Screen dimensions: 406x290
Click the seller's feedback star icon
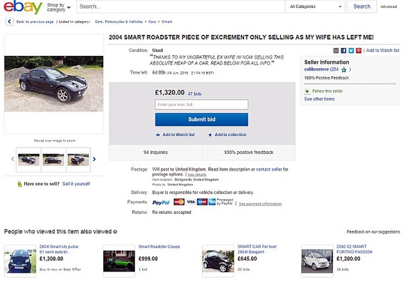pos(344,70)
